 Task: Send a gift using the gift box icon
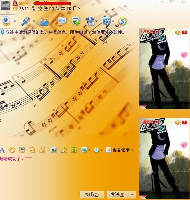pos(74,150)
